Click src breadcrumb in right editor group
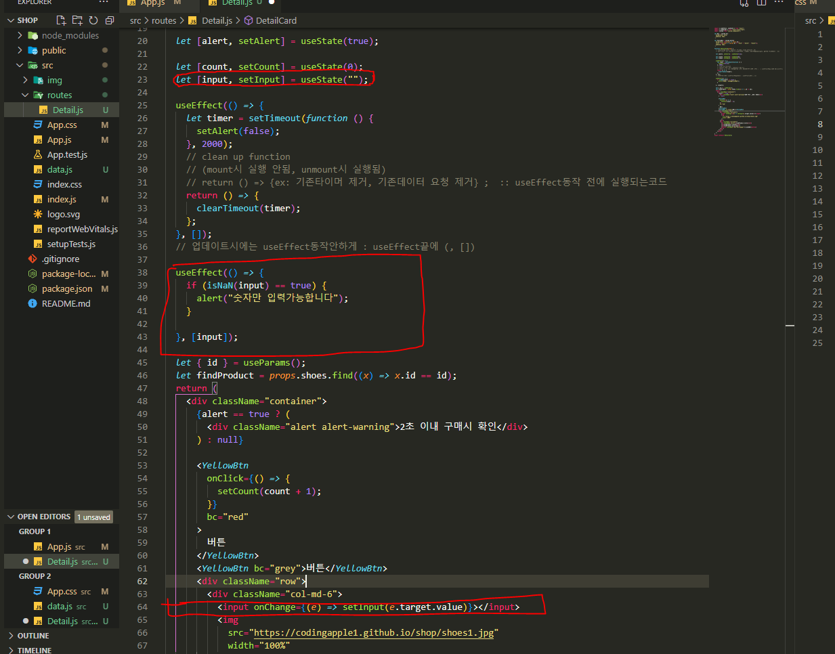Viewport: 835px width, 654px height. coord(811,21)
